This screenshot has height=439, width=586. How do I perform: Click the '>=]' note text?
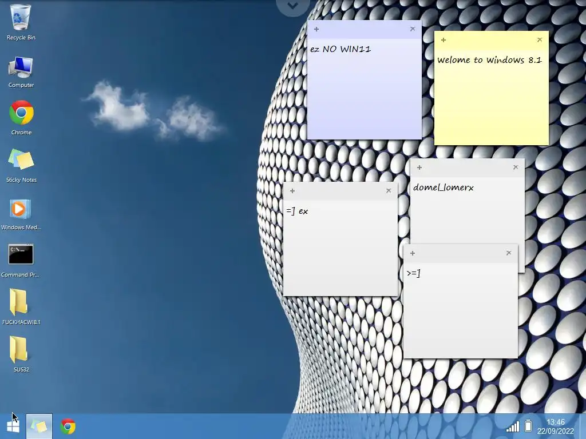(x=413, y=273)
